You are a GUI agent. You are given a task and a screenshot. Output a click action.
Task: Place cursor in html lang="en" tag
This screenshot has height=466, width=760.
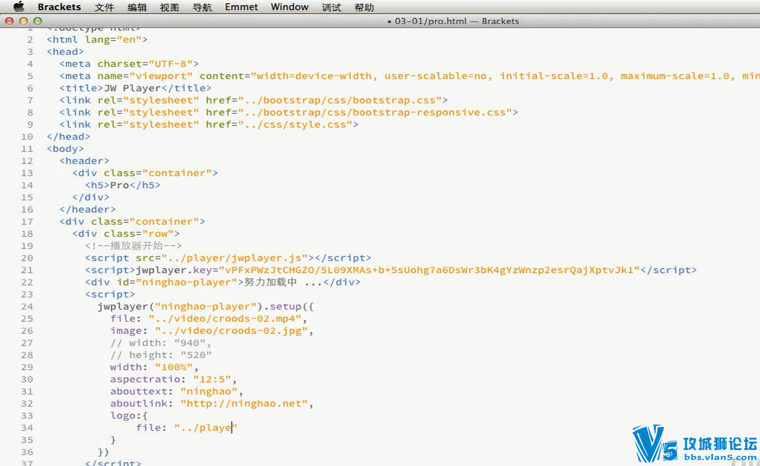point(97,40)
